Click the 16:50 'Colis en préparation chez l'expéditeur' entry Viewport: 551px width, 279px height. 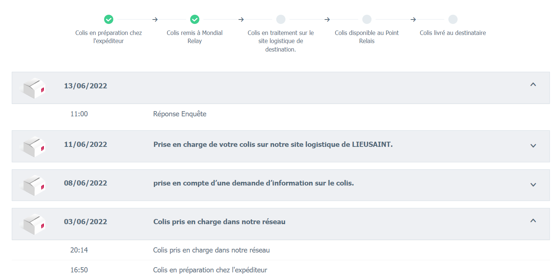(210, 270)
